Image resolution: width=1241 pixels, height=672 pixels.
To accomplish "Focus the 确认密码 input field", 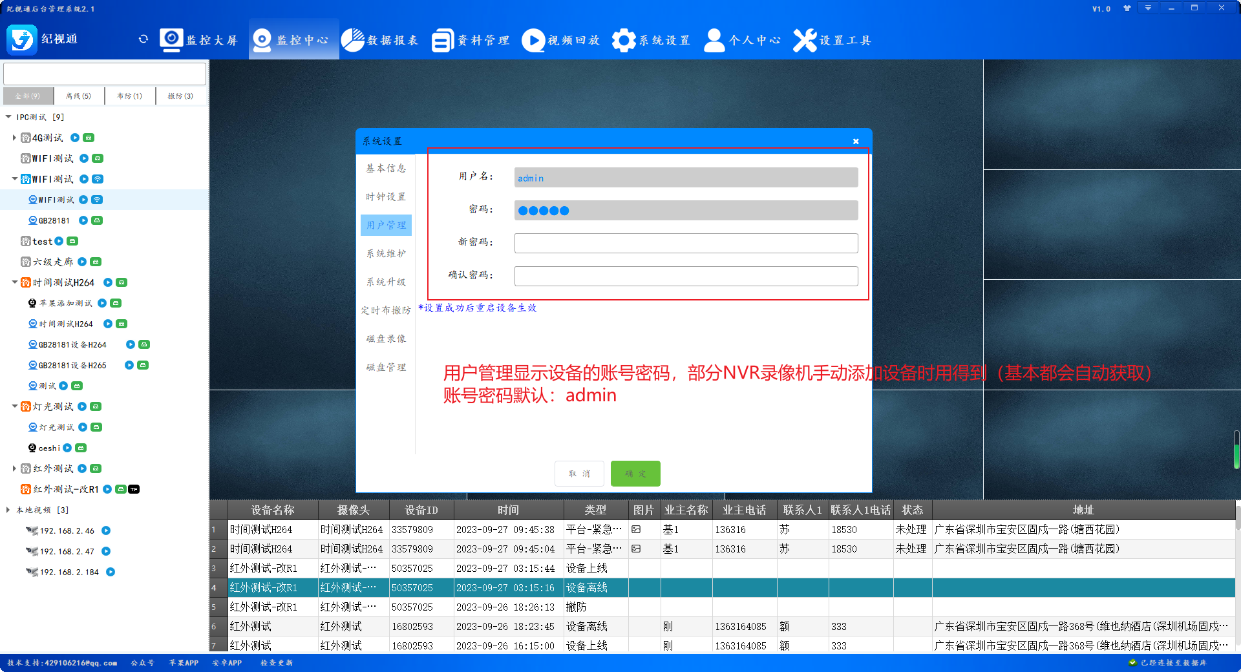I will point(686,276).
